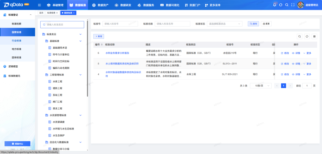Click the 水库工程 tree node icon
322x154 pixels.
coord(49,81)
